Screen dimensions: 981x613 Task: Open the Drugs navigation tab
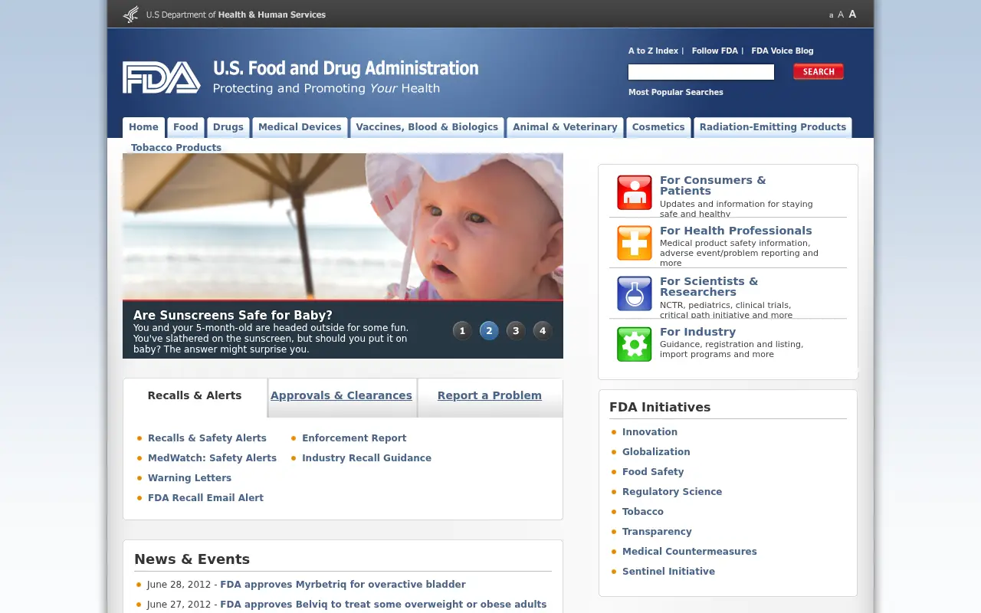coord(228,127)
